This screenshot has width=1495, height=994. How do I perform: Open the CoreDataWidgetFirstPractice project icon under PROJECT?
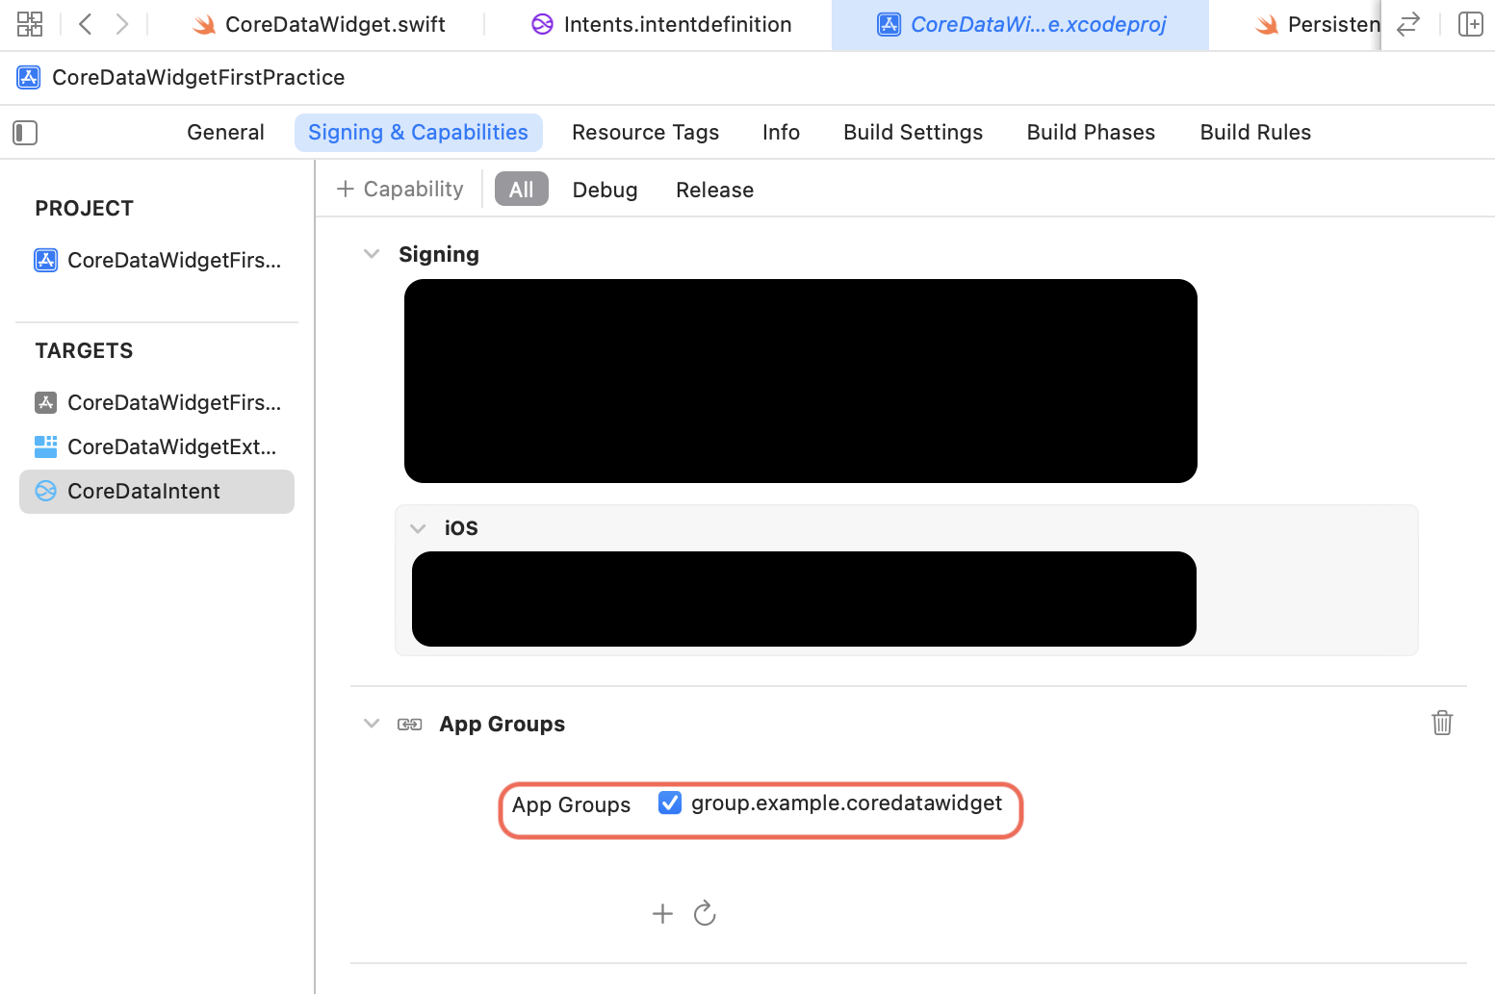(45, 260)
